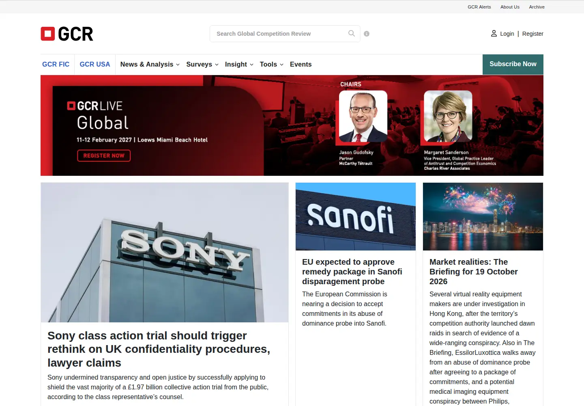Open GCR Alerts in the top bar
Image resolution: width=584 pixels, height=406 pixels.
tap(479, 7)
